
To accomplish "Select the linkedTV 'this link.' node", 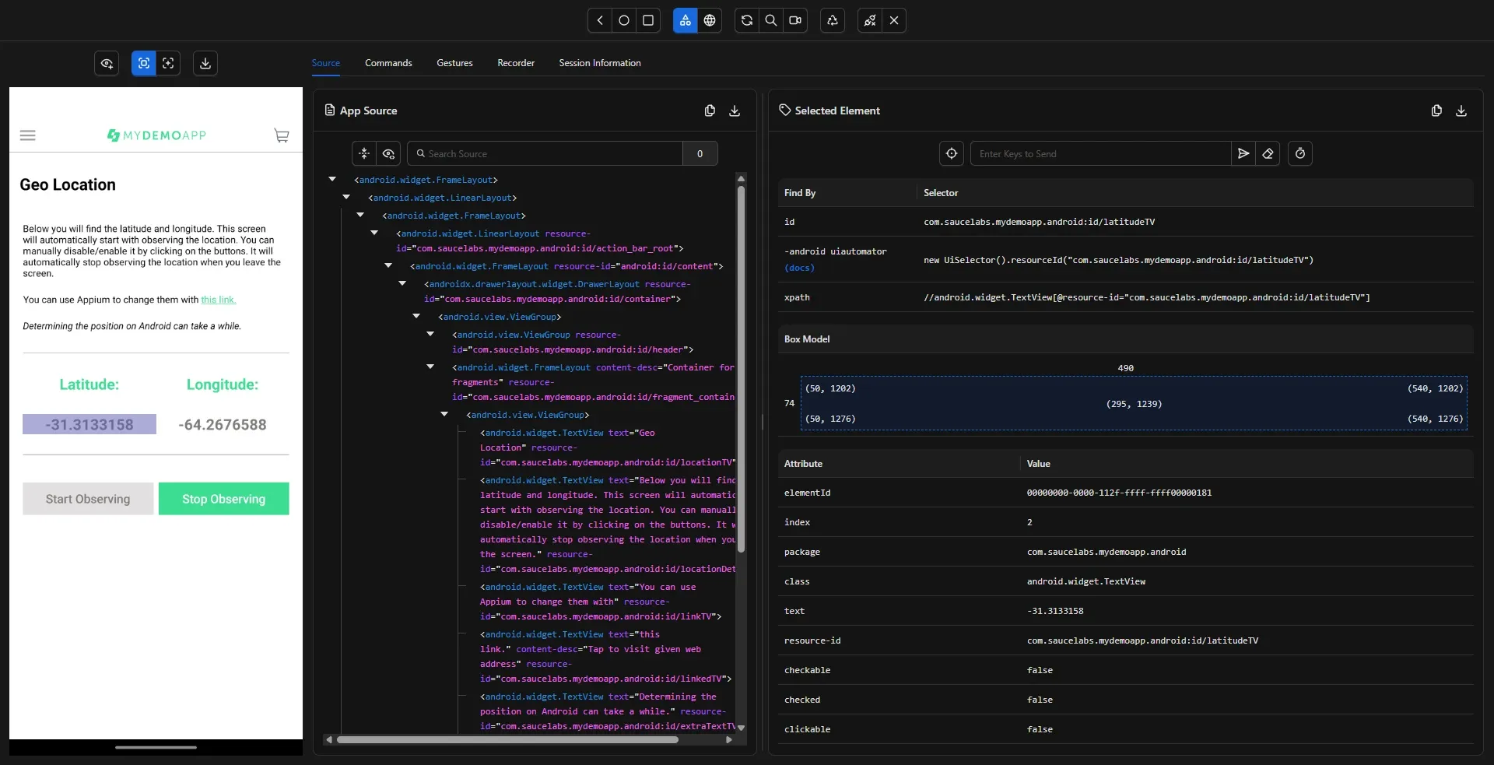I will click(605, 657).
